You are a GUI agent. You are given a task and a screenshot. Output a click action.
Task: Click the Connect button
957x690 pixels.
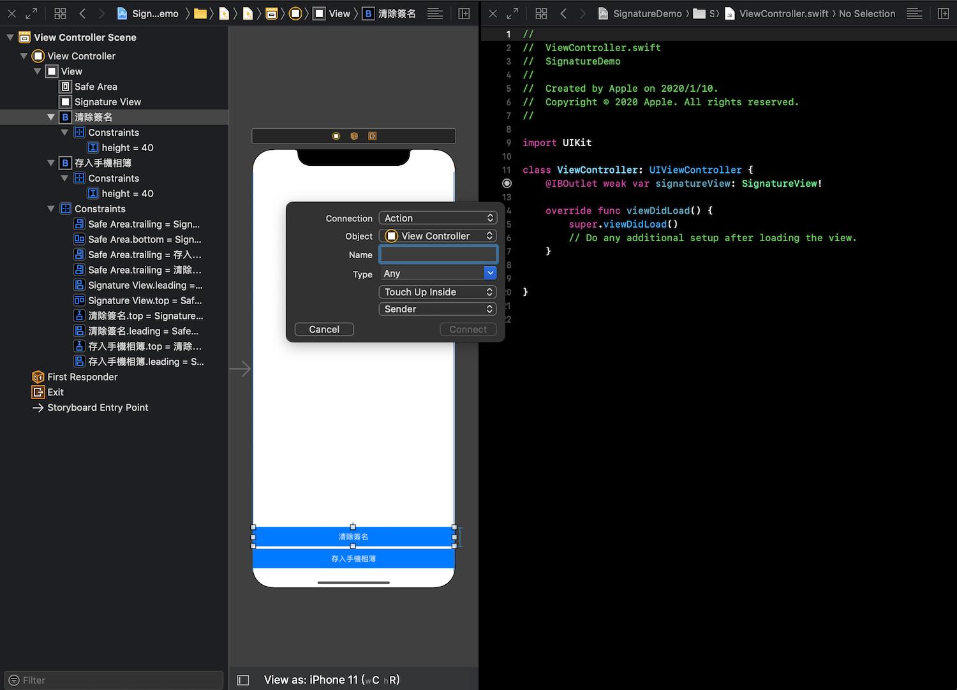click(468, 329)
